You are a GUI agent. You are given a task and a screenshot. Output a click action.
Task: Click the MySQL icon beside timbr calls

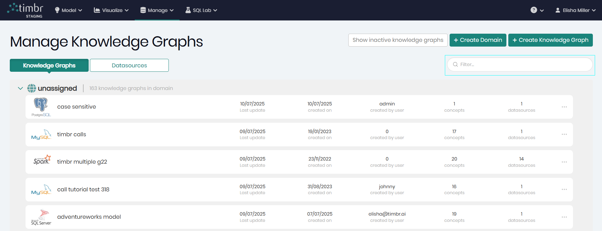[41, 134]
